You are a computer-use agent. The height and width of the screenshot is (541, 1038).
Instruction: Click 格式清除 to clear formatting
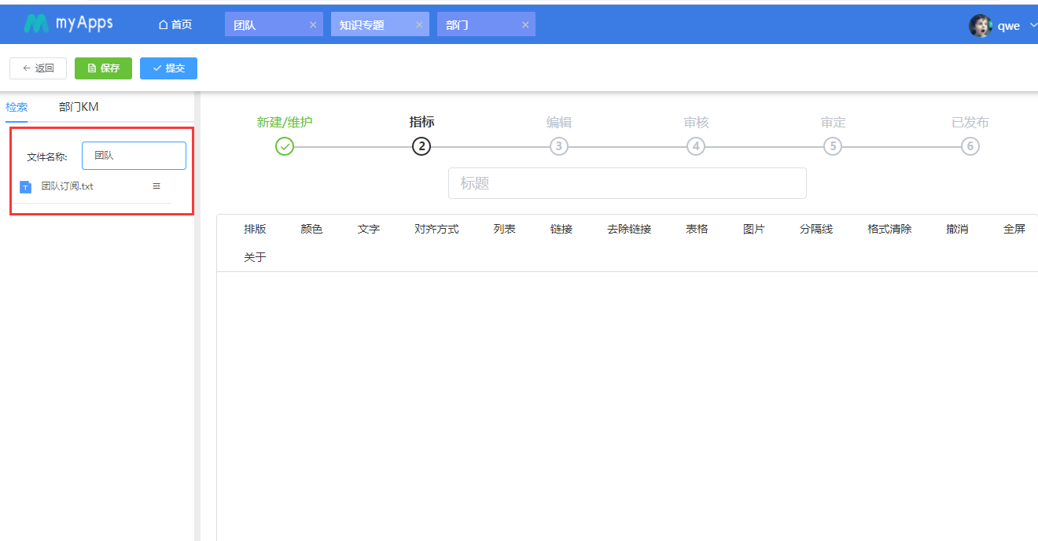(889, 229)
